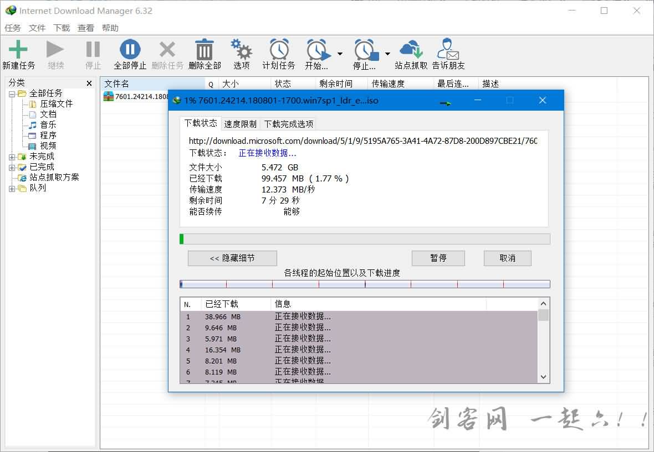Click thread 1 row with 38.966 MB
Image resolution: width=654 pixels, height=452 pixels.
pos(359,317)
